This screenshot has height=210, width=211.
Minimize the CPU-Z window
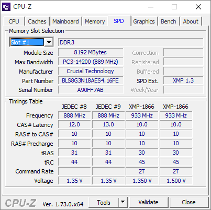point(151,7)
